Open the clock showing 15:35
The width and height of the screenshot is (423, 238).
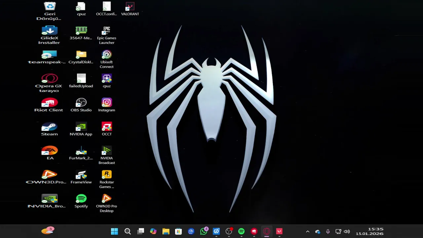coord(376,229)
